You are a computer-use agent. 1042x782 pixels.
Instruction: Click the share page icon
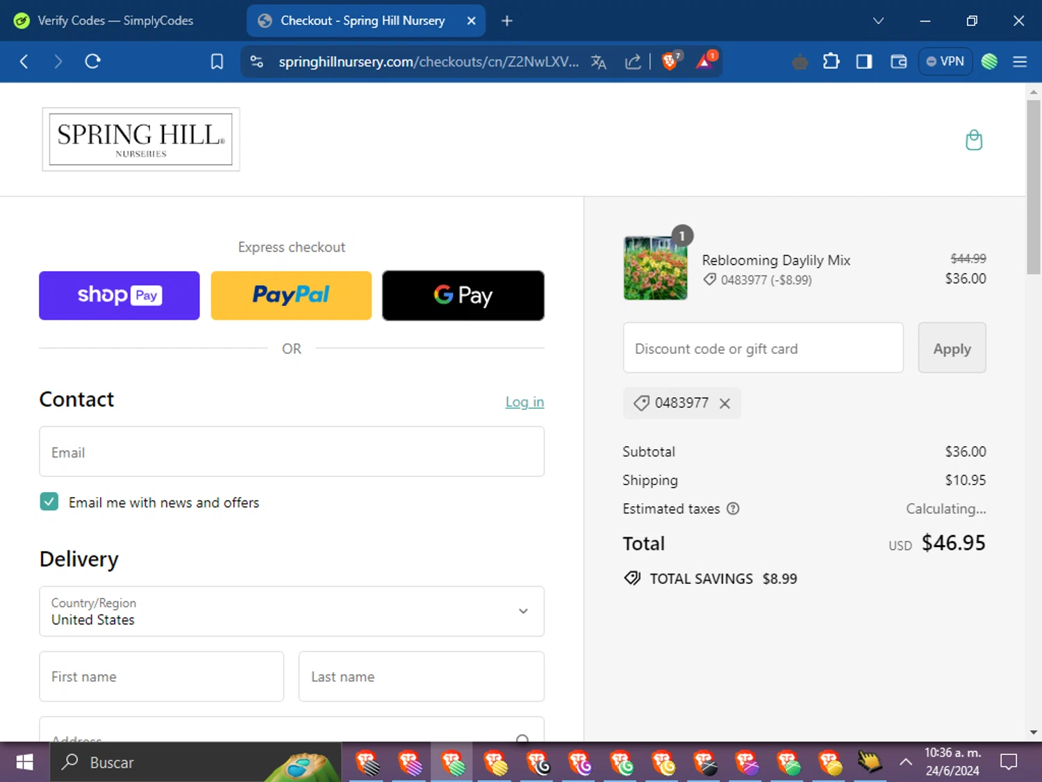click(633, 62)
